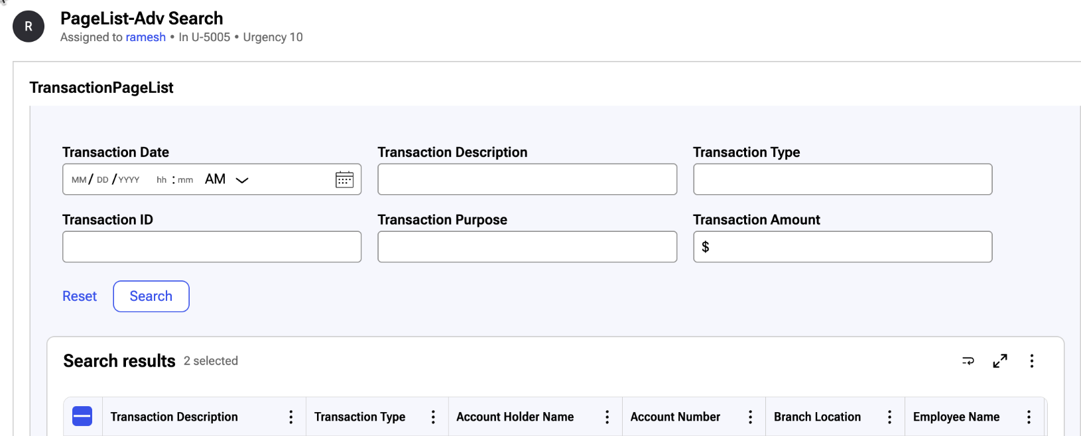Open the Transaction Type column options

pyautogui.click(x=432, y=417)
